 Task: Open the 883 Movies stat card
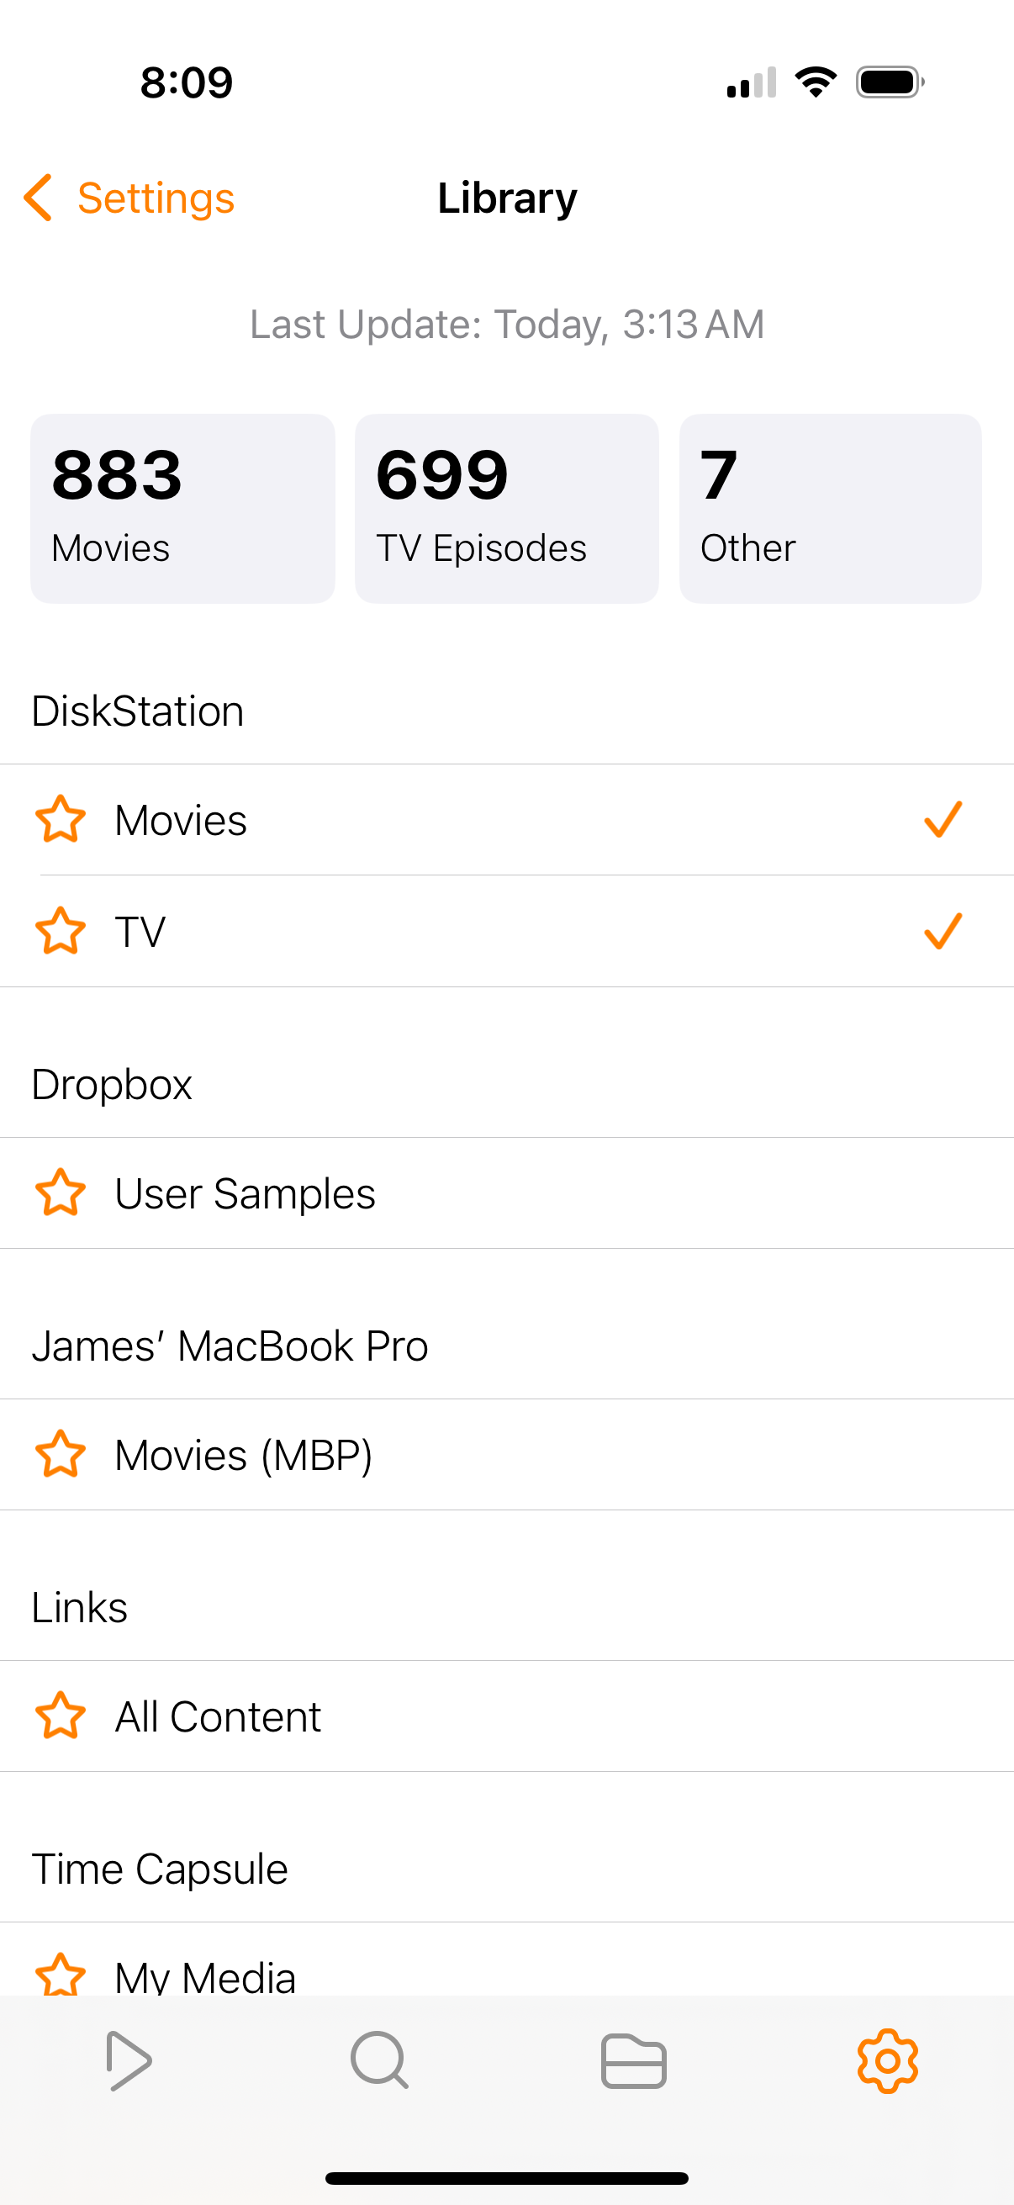click(x=182, y=509)
